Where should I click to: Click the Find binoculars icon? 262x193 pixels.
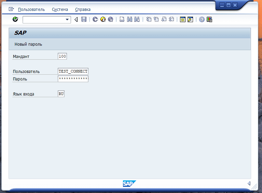tap(129, 19)
